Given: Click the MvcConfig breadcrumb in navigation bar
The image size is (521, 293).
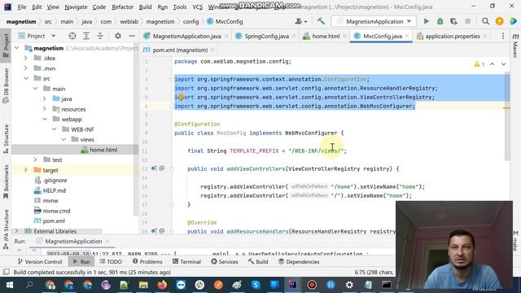Looking at the screenshot, I should coord(225,21).
